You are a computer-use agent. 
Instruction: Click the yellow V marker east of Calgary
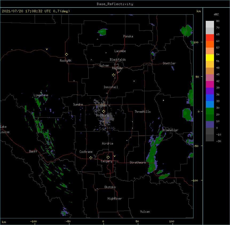coord(114,156)
